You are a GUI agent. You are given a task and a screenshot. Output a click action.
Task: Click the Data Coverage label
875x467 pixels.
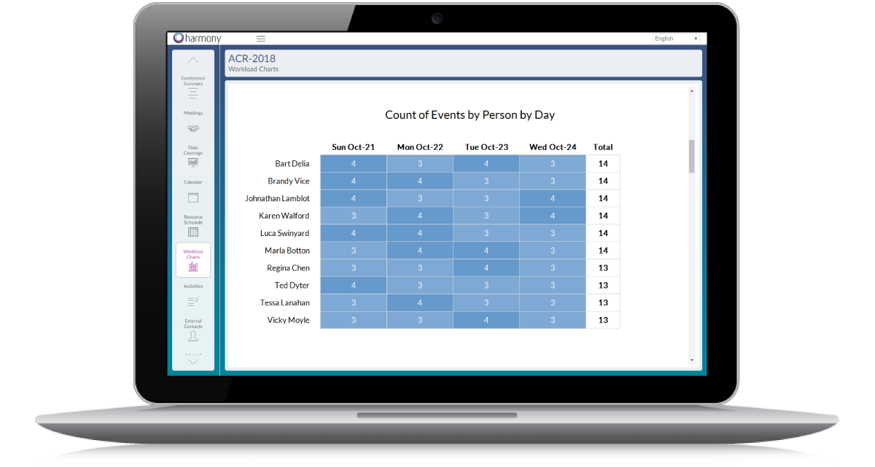click(x=193, y=150)
